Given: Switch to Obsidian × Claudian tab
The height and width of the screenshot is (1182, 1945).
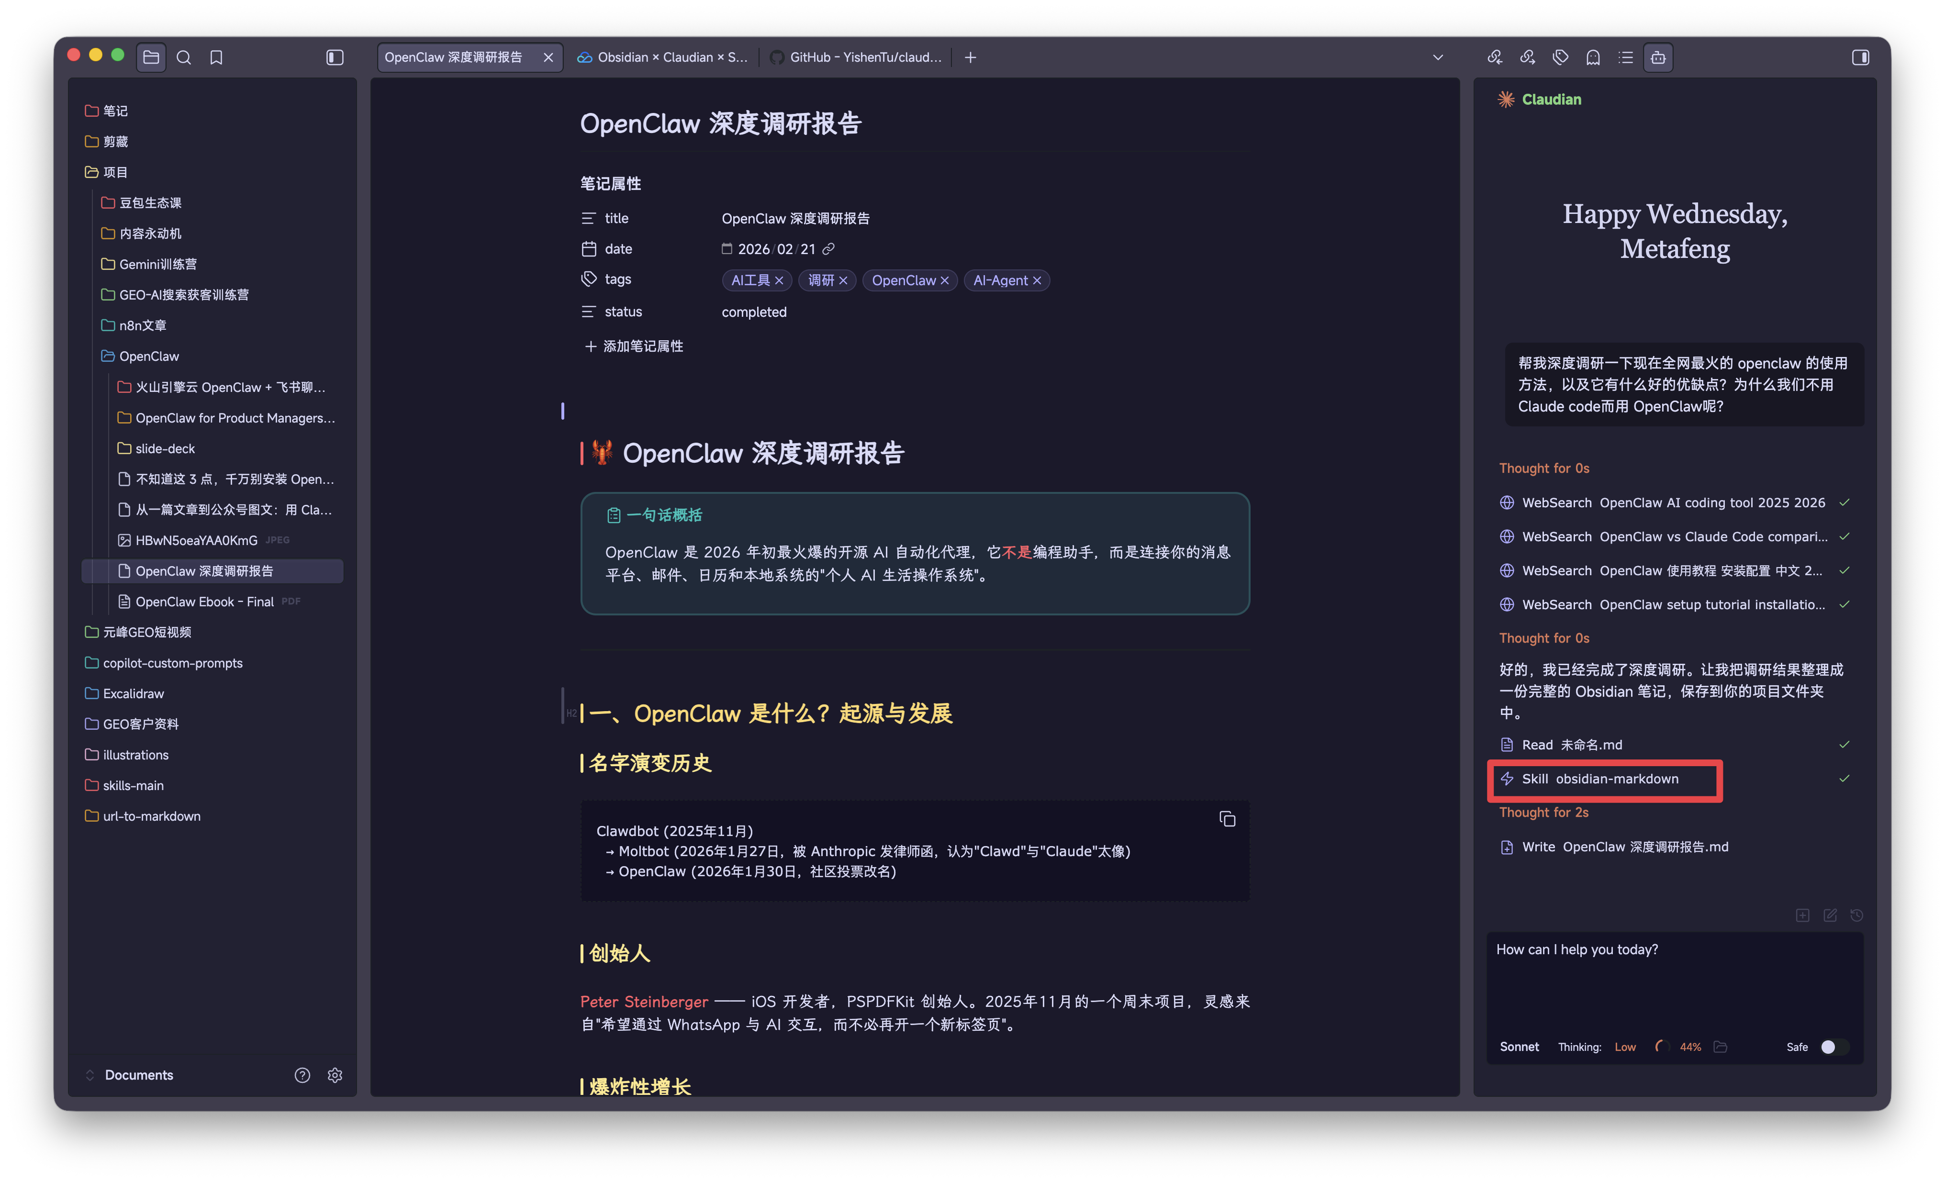Looking at the screenshot, I should [x=662, y=57].
